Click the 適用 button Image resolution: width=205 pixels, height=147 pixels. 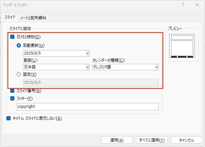[117, 140]
